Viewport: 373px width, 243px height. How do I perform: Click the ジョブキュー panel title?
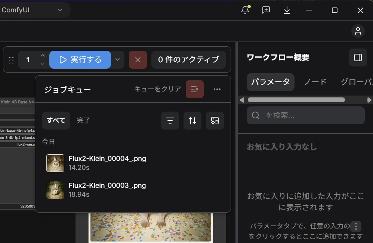68,90
